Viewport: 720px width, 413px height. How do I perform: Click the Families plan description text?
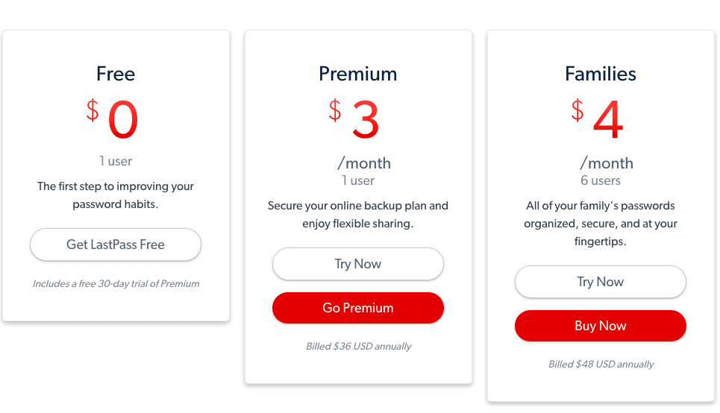point(601,224)
